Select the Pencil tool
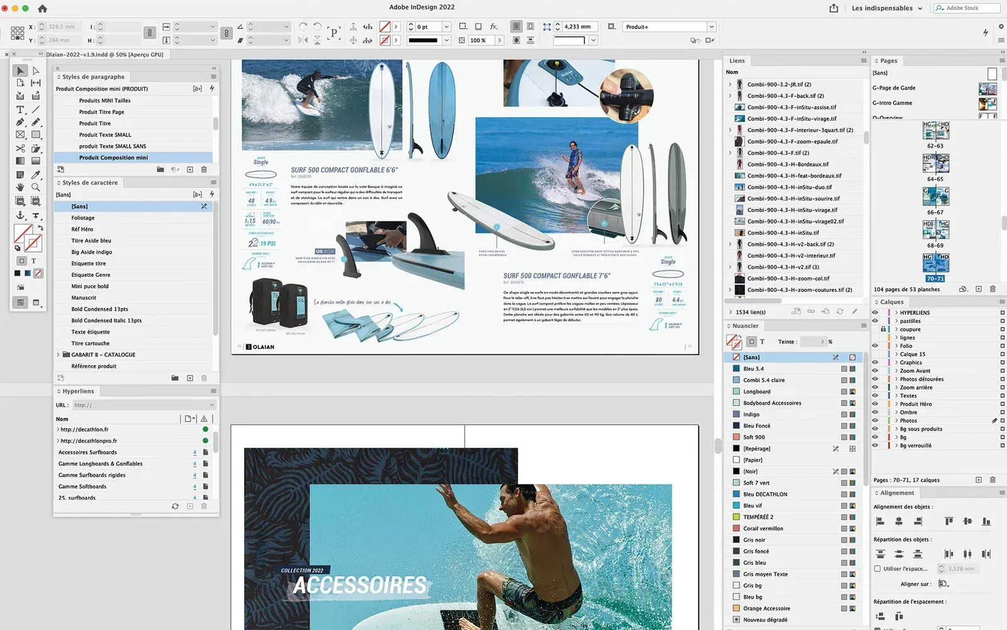 36,122
